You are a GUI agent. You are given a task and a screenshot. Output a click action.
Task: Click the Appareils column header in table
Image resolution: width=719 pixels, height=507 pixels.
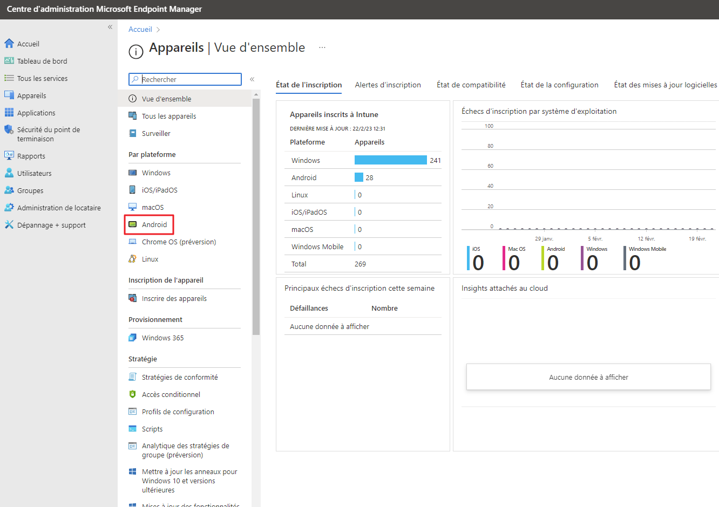[369, 142]
